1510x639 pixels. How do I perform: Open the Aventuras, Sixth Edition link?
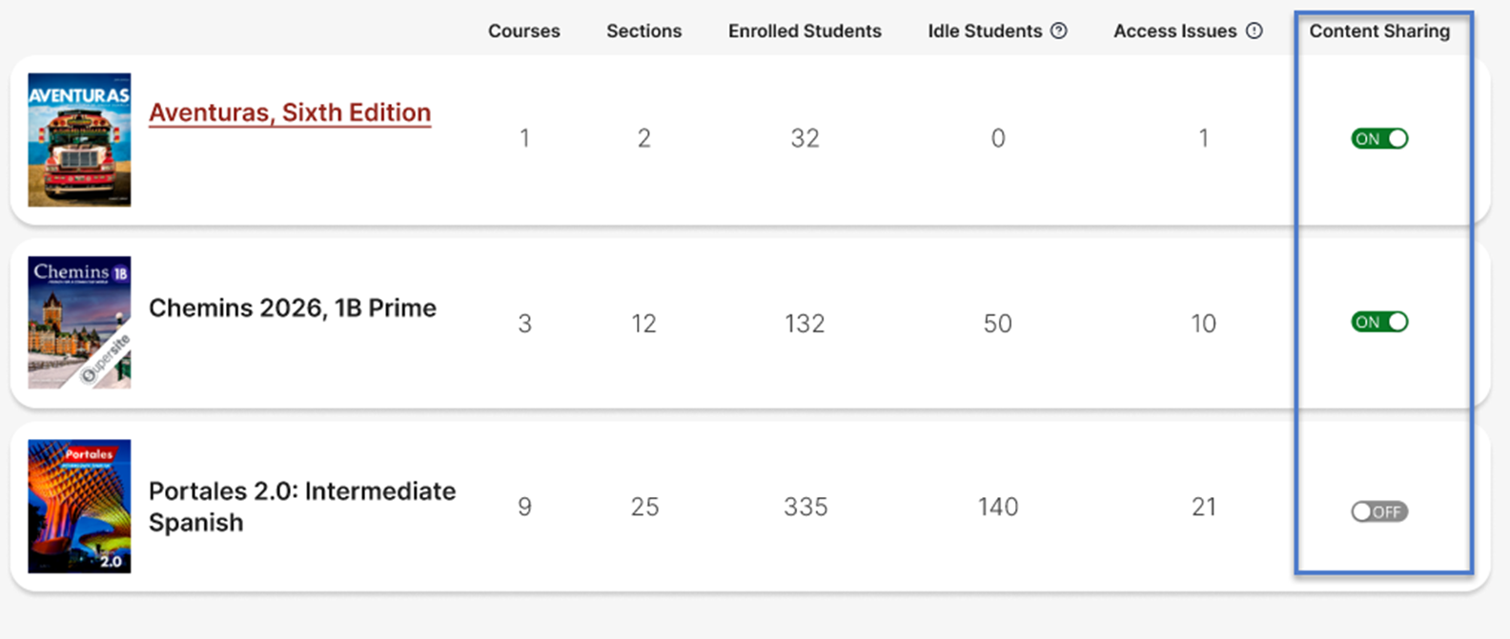(290, 112)
